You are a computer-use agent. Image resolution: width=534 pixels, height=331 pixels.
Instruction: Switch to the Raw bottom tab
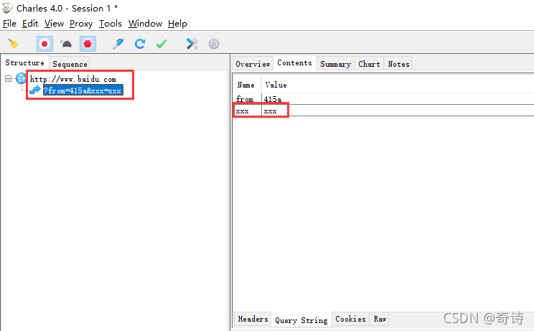(380, 319)
